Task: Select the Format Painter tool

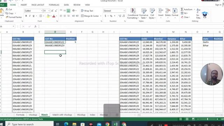Action: point(14,17)
